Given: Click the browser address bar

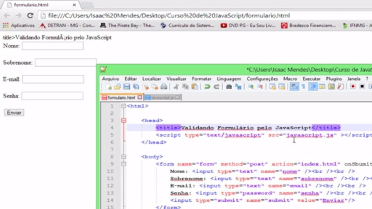Looking at the screenshot, I should point(205,16).
